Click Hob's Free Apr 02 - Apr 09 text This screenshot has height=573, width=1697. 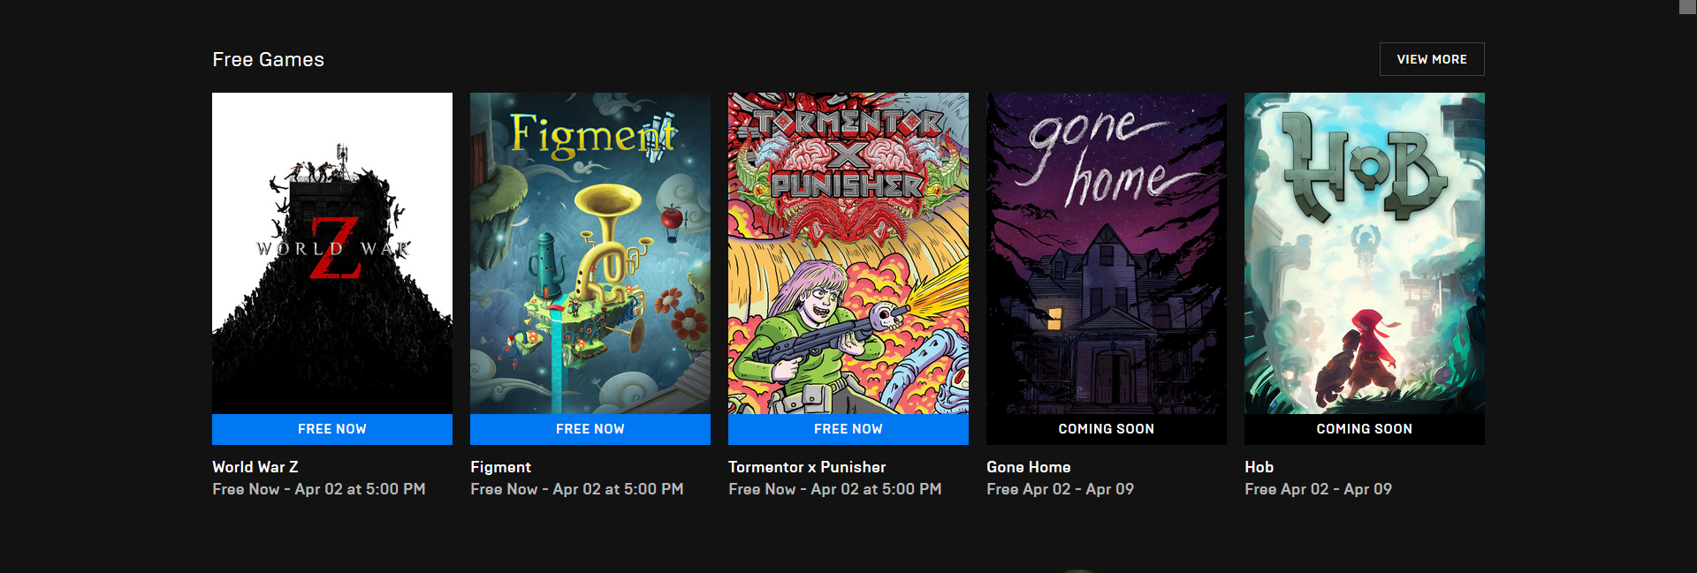tap(1318, 489)
